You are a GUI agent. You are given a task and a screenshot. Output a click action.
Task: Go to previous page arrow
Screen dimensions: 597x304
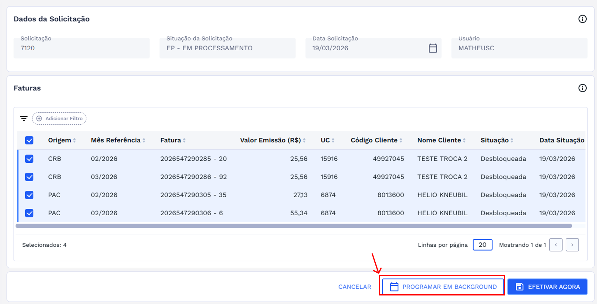(x=556, y=245)
